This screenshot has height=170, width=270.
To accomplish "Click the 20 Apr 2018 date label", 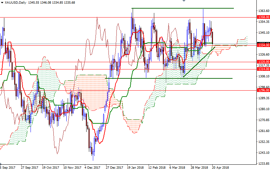I will pos(220,167).
